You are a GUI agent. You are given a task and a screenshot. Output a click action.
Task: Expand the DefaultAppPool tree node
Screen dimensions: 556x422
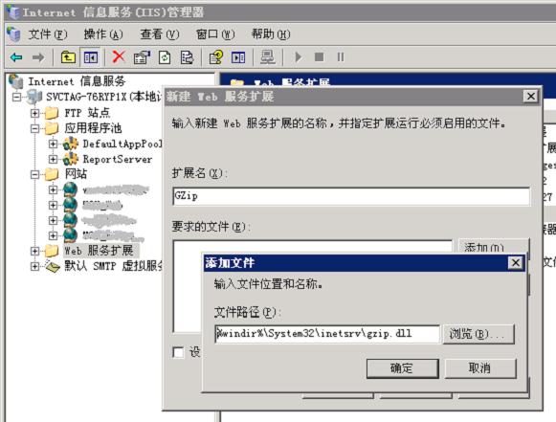point(53,144)
